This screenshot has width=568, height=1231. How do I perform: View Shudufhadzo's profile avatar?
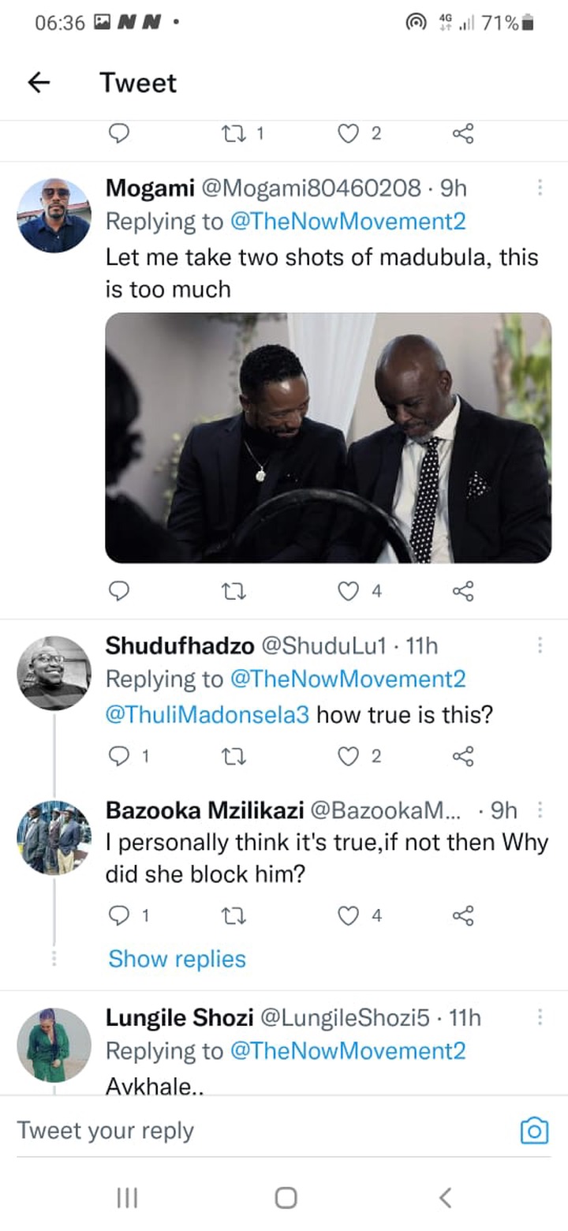[54, 673]
